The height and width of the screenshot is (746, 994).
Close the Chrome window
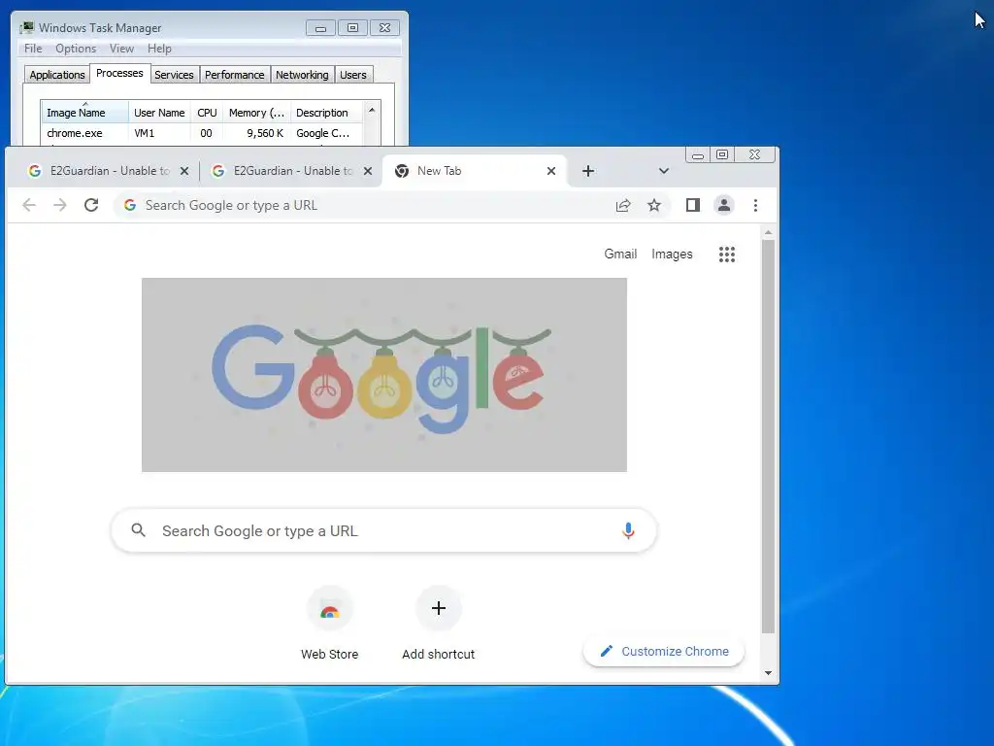754,154
